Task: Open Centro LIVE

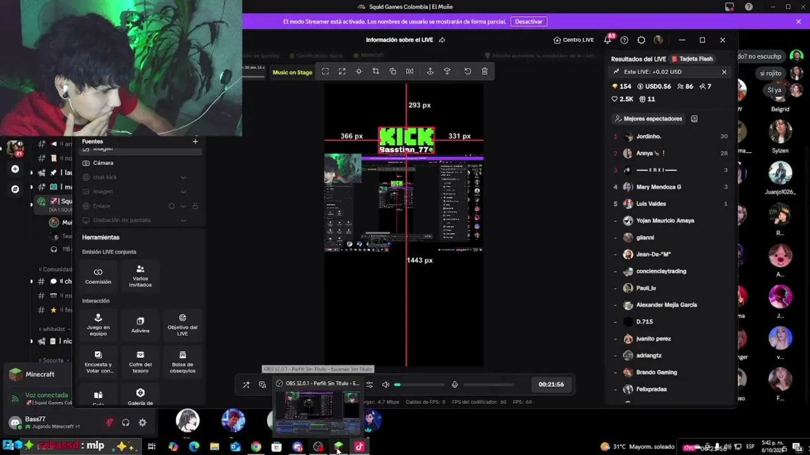Action: (x=573, y=40)
